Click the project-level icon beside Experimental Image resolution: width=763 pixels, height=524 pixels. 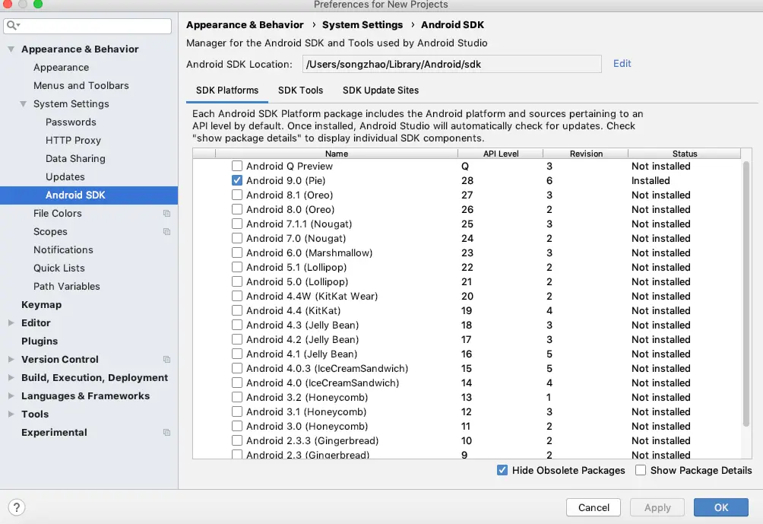click(x=167, y=433)
